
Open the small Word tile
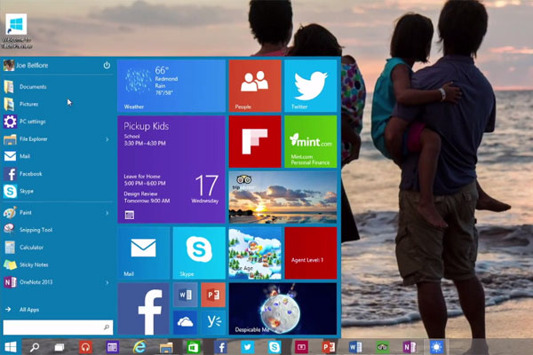point(186,295)
